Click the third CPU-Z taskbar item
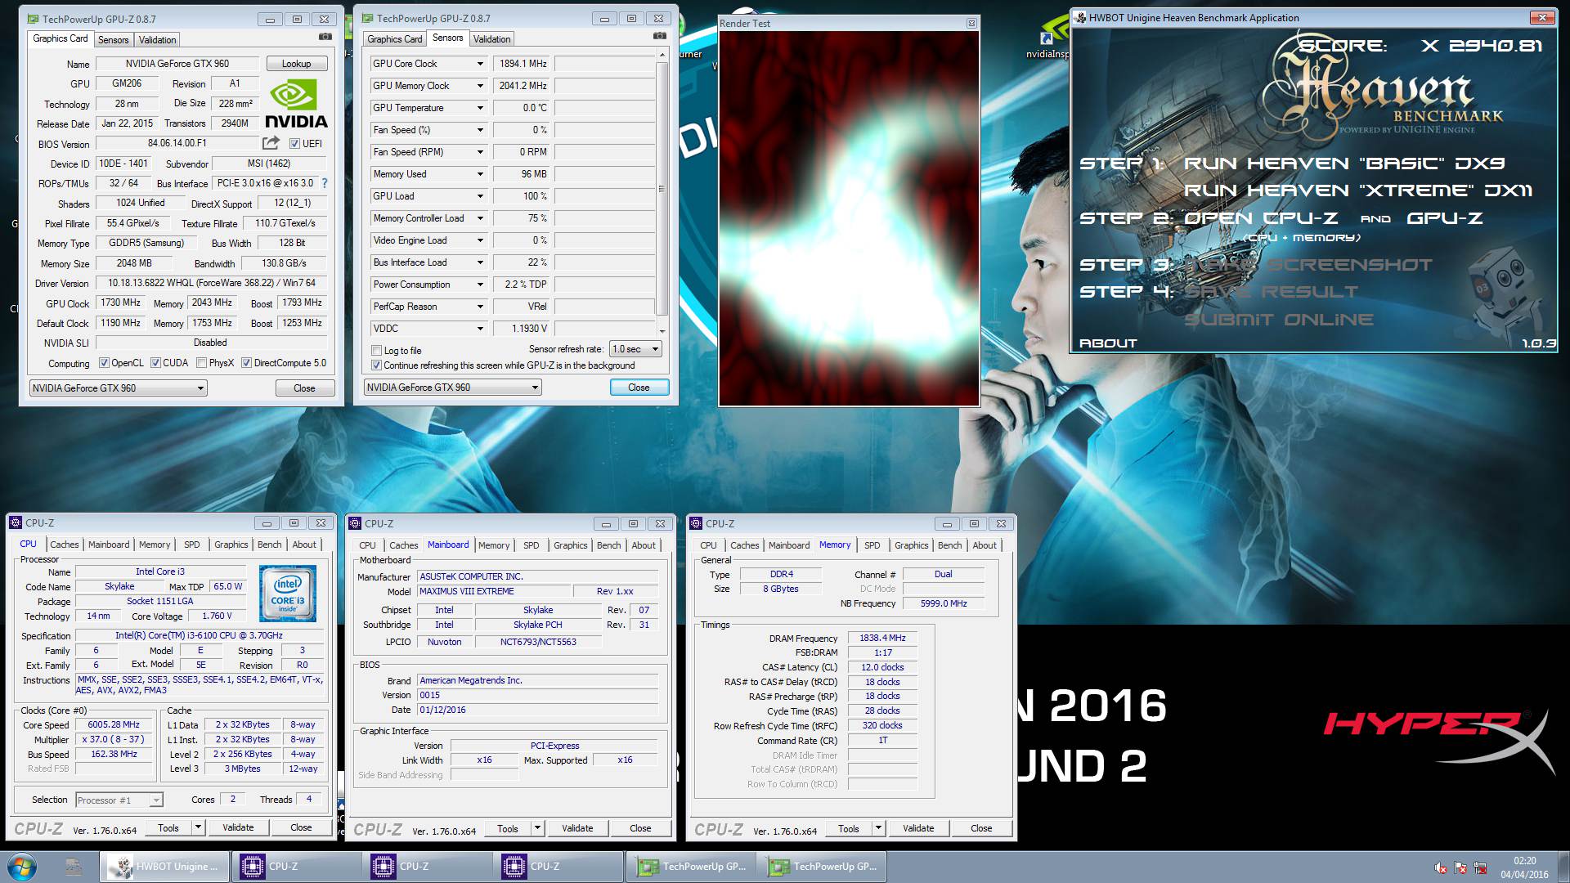The height and width of the screenshot is (883, 1570). pos(558,867)
